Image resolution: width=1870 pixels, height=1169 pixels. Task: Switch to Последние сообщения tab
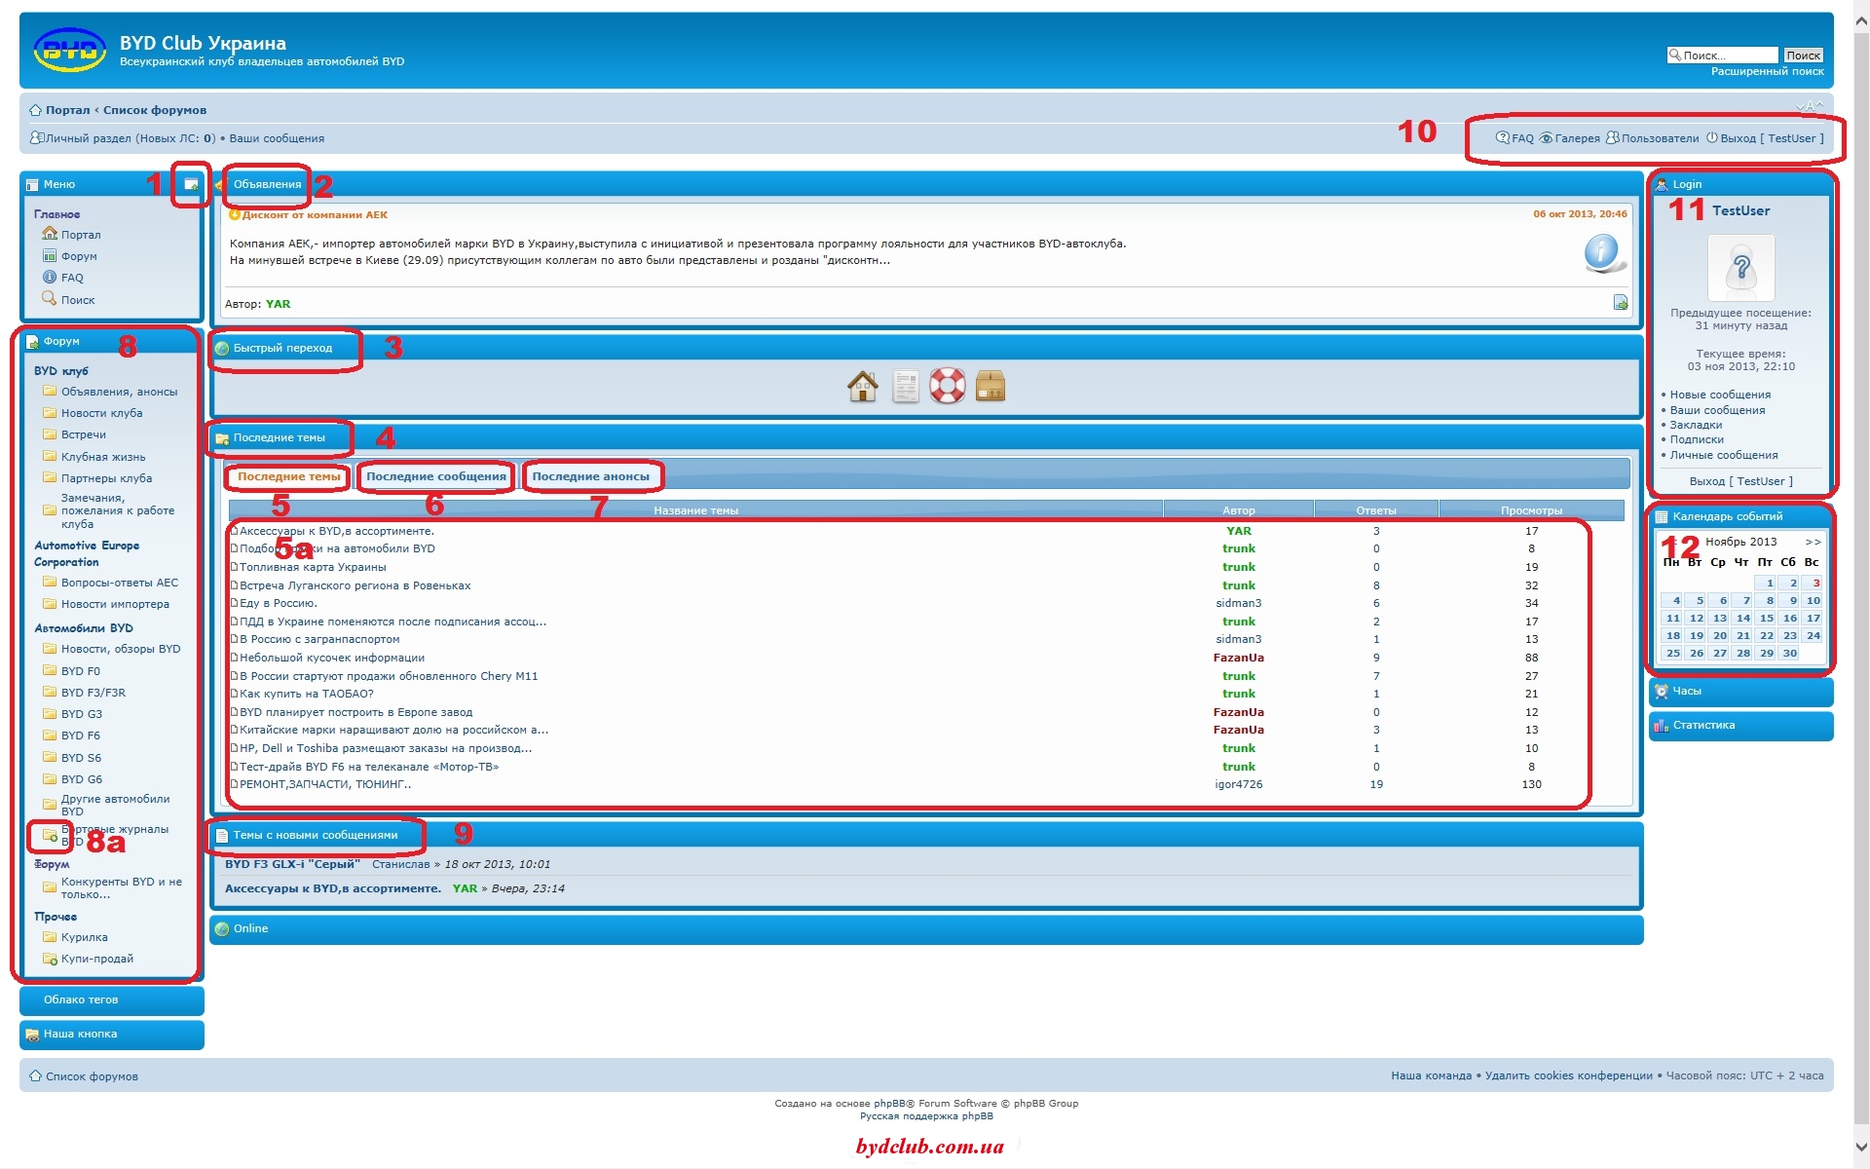point(435,476)
